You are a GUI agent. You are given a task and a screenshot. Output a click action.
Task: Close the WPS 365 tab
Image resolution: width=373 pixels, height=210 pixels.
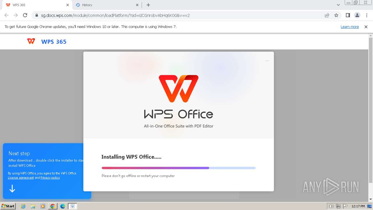pyautogui.click(x=68, y=5)
